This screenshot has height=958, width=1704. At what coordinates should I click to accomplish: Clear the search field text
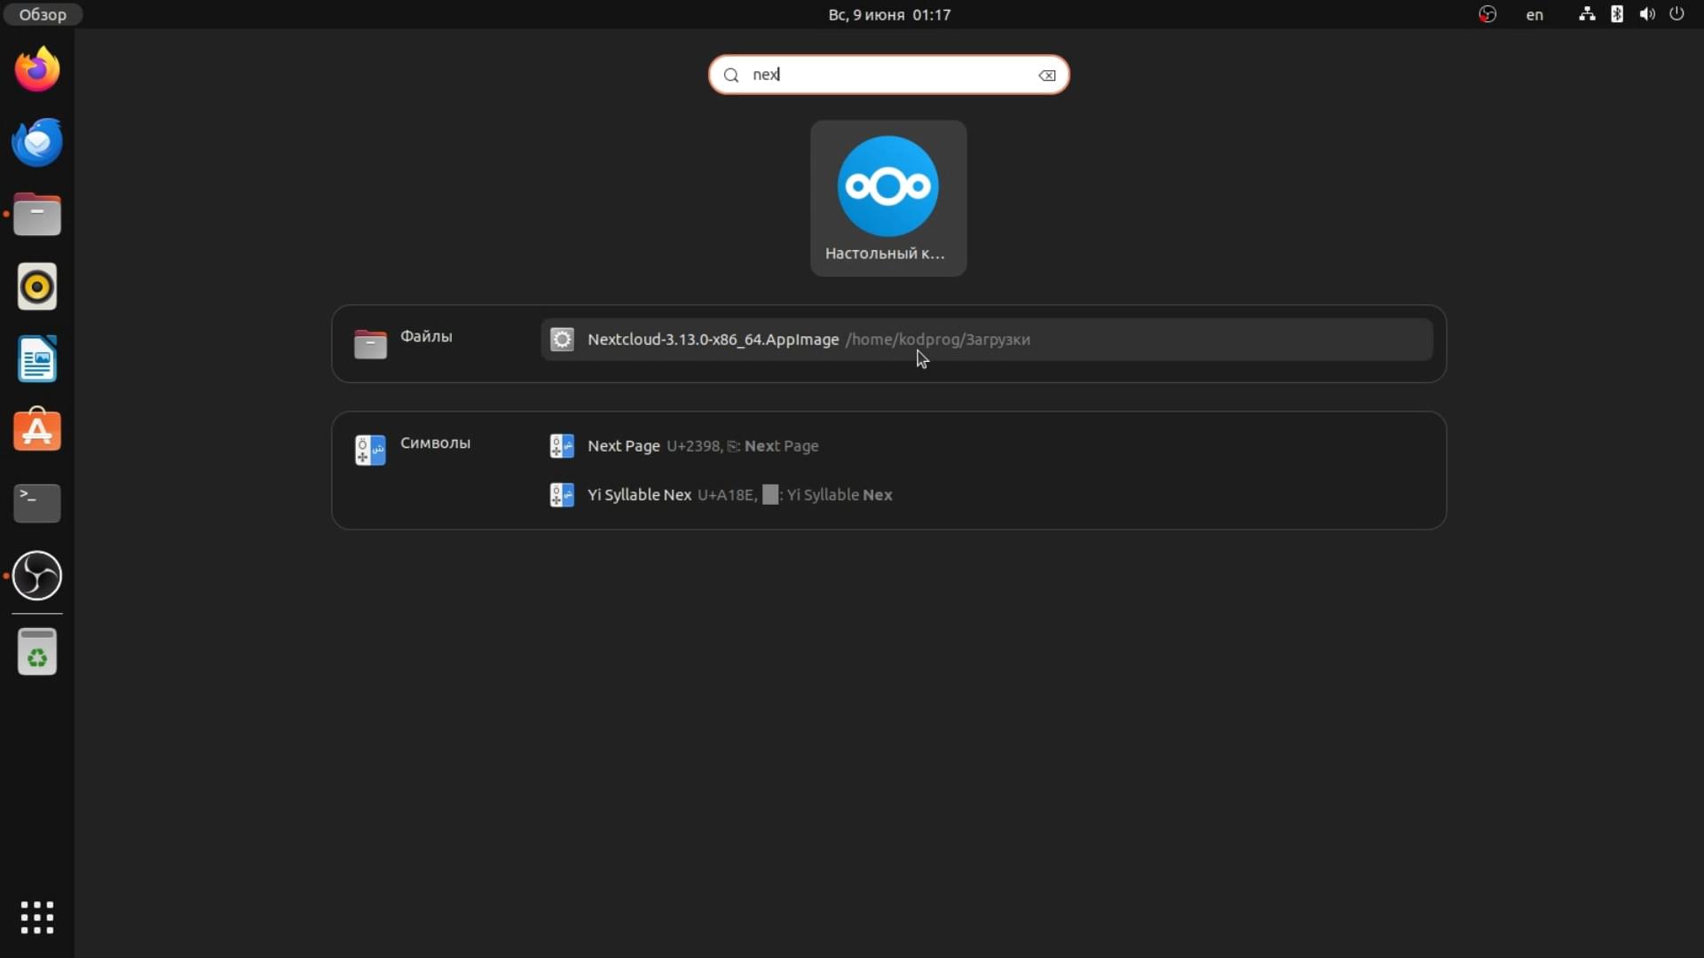coord(1047,75)
